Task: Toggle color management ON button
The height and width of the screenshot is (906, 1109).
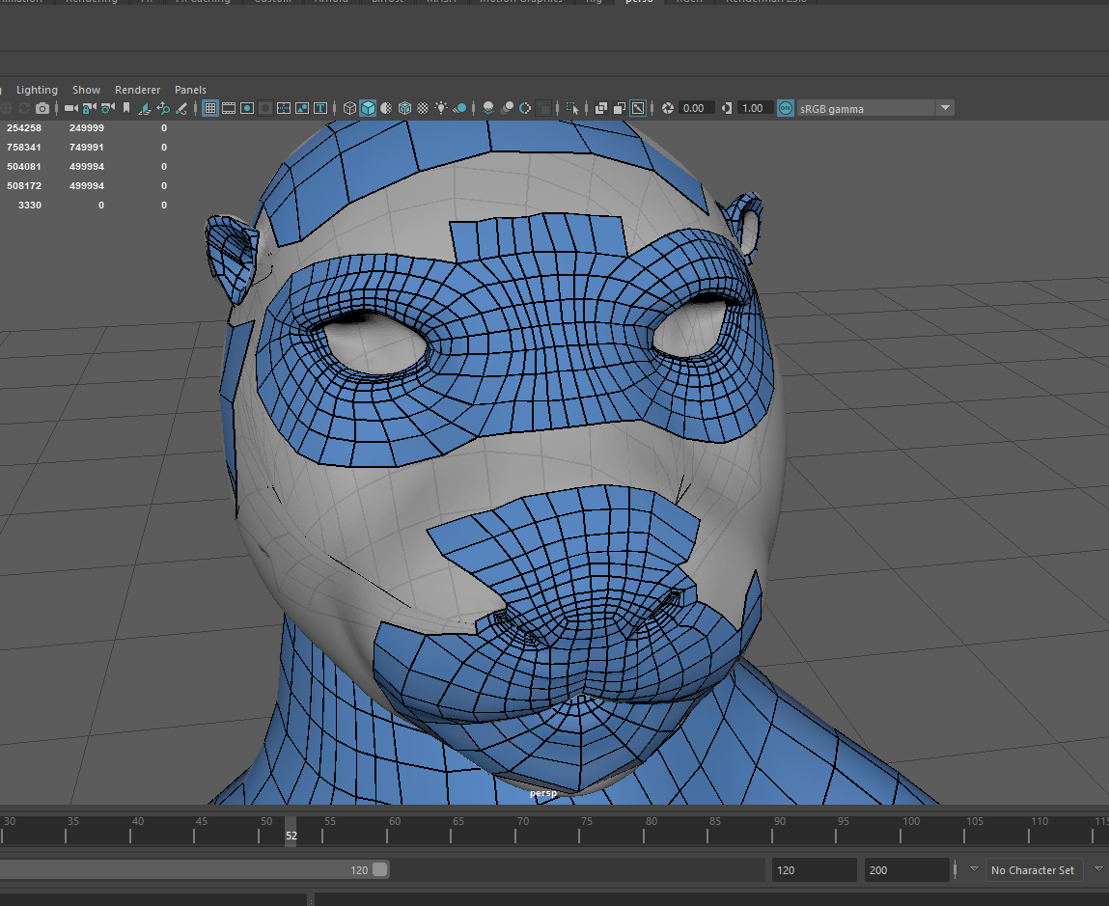Action: pos(786,108)
